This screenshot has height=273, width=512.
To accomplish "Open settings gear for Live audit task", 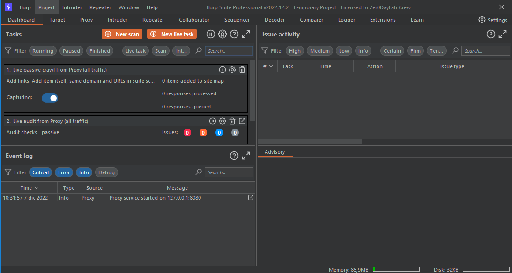I will click(x=223, y=121).
